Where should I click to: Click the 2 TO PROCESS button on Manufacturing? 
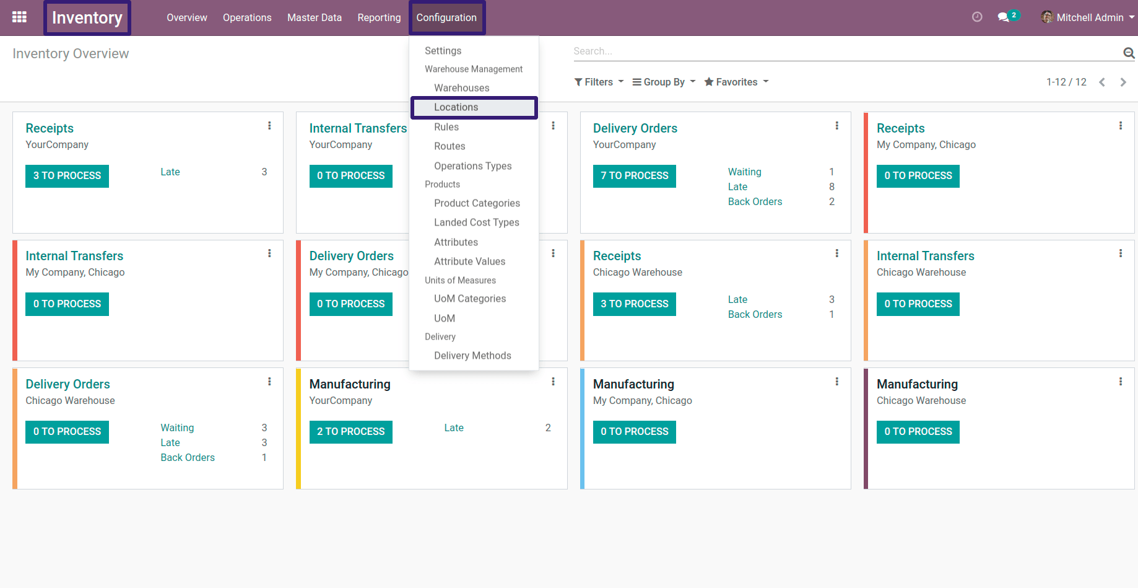coord(351,432)
